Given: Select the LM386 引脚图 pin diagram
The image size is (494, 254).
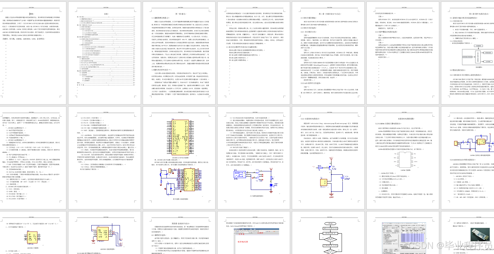Looking at the screenshot, I should pyautogui.click(x=406, y=160).
